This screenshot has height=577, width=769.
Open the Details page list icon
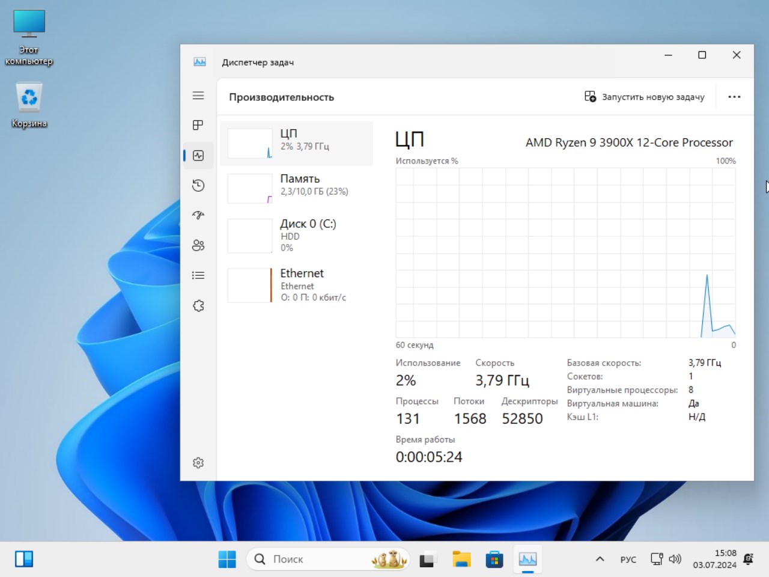[x=198, y=275]
